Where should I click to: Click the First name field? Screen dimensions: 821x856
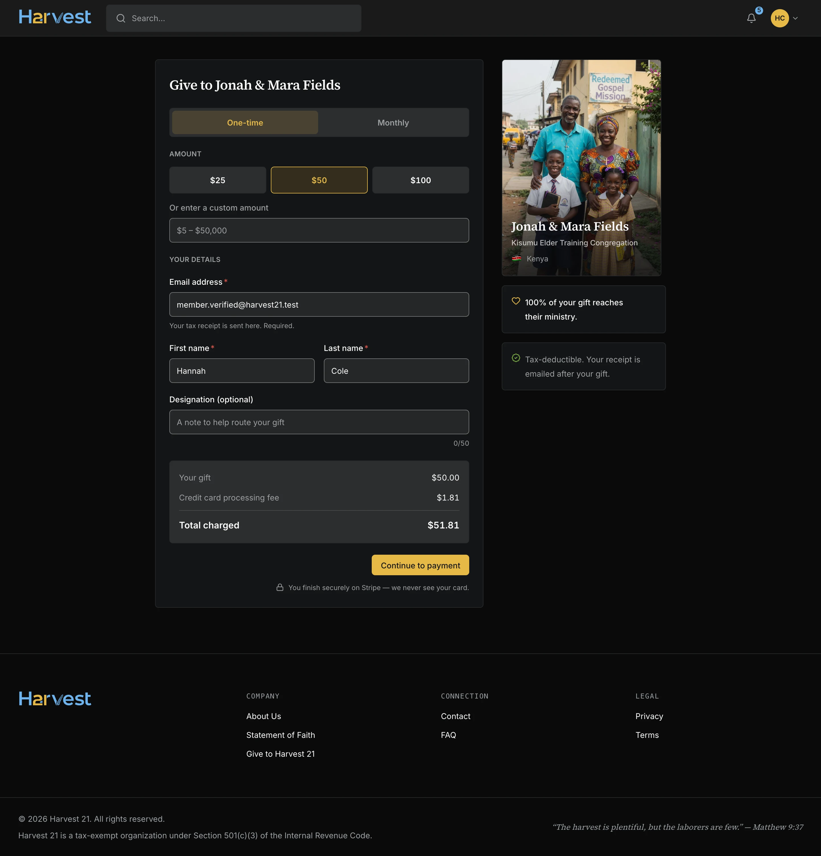point(242,371)
